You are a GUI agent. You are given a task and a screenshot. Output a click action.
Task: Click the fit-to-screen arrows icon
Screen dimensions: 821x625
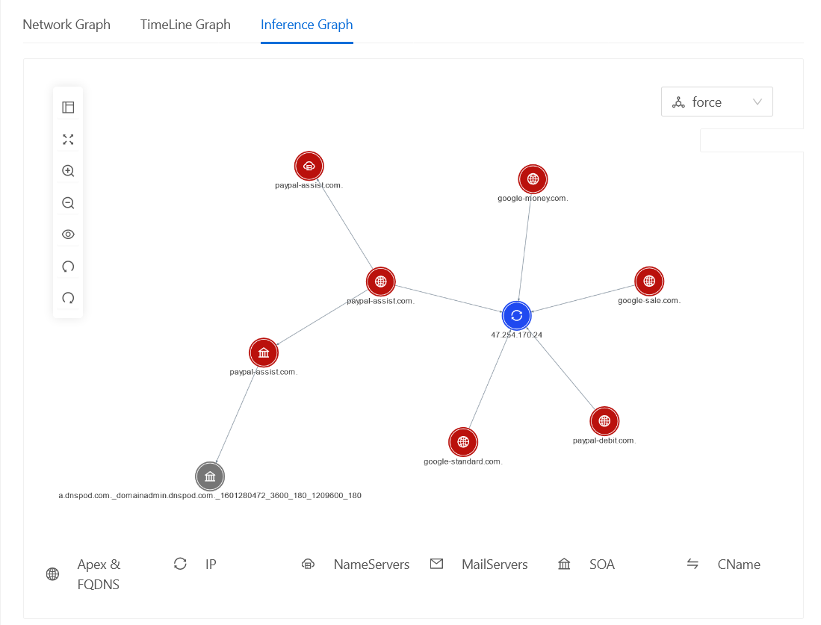(x=68, y=139)
